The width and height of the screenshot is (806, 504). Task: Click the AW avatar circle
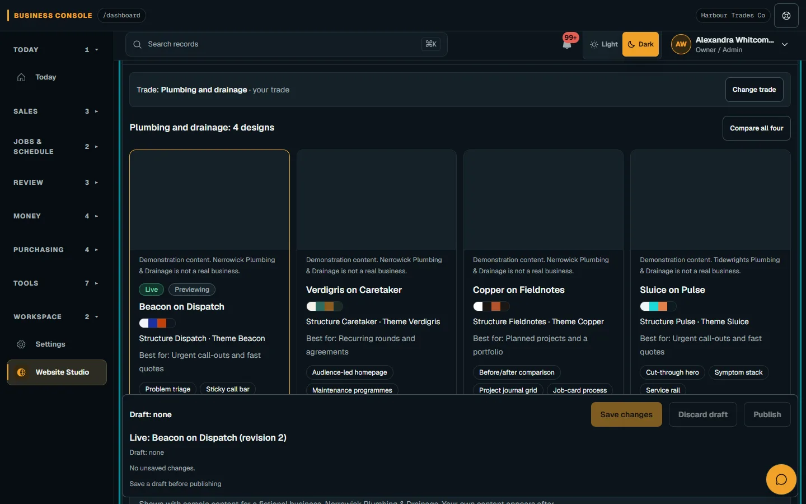681,44
